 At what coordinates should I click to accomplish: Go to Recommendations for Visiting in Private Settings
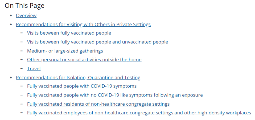coord(83,25)
